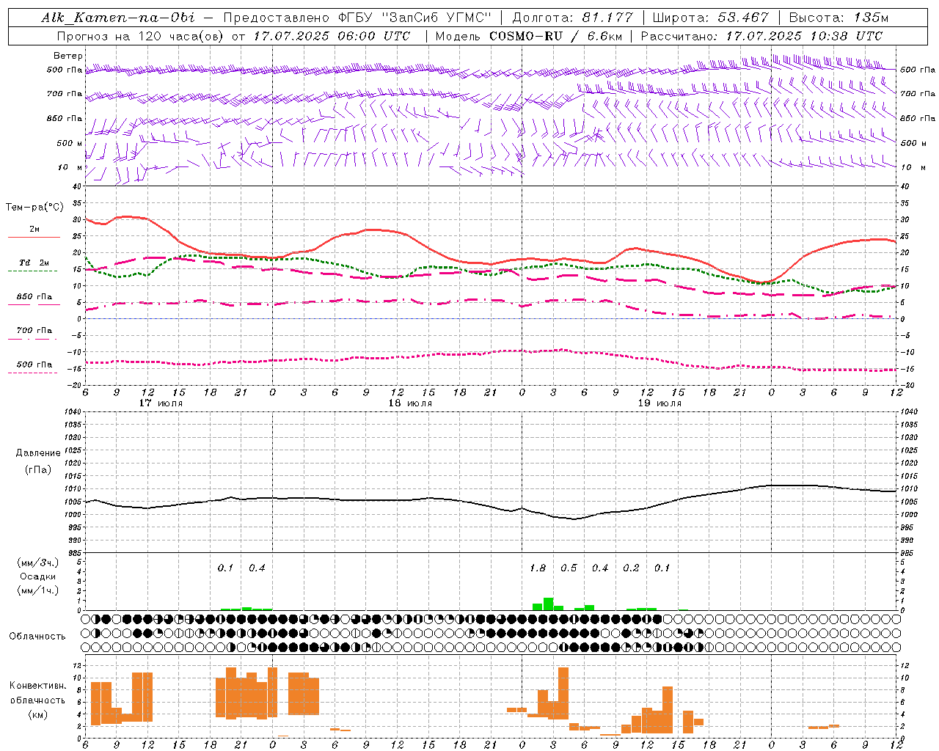Screen dimensions: 939x751
Task: Click the calculation time Рассчитано: 17.07.2025 10:38 UTC
Action: [x=761, y=36]
